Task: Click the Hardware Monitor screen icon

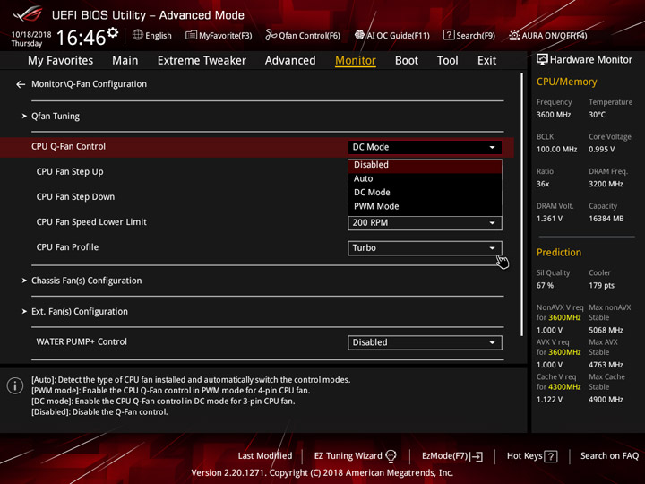Action: coord(542,60)
